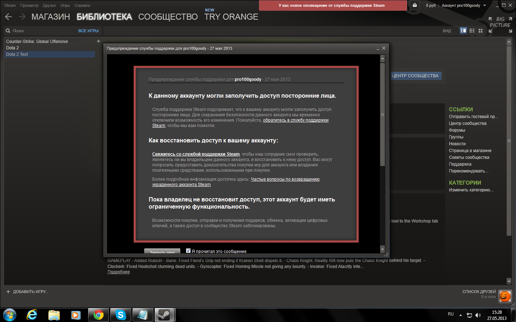Follow 'обратитесь в службу поддержки Steam' link
Screen dimensions: 516x322
[x=296, y=120]
